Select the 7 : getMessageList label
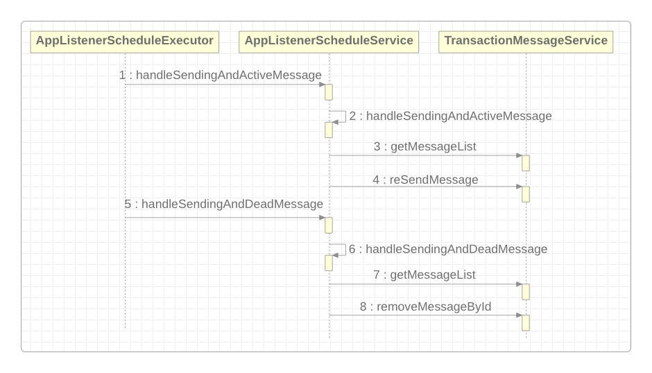Screen dimensions: 652x373 [424, 275]
